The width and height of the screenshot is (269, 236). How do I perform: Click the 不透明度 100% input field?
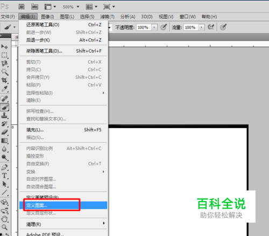(144, 27)
